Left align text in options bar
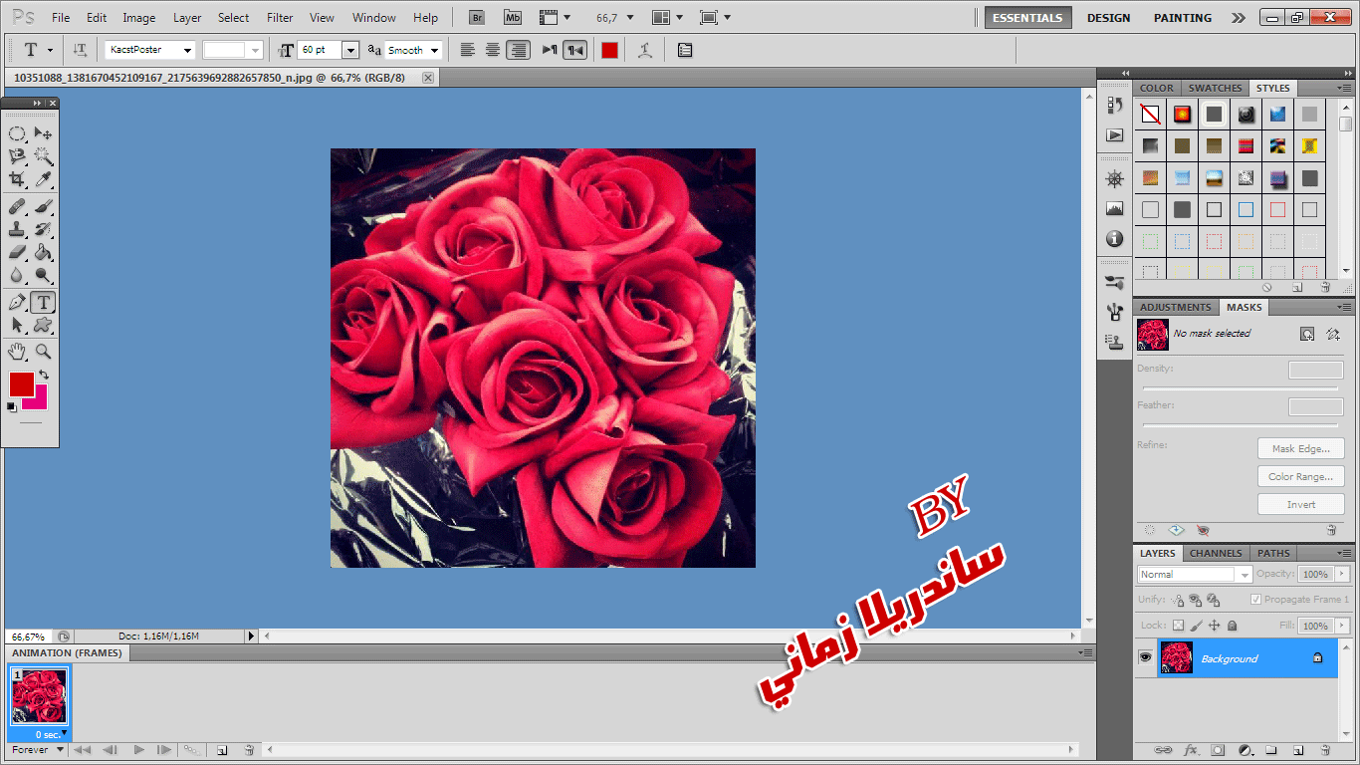Screen dimensions: 1360x765 pos(468,50)
